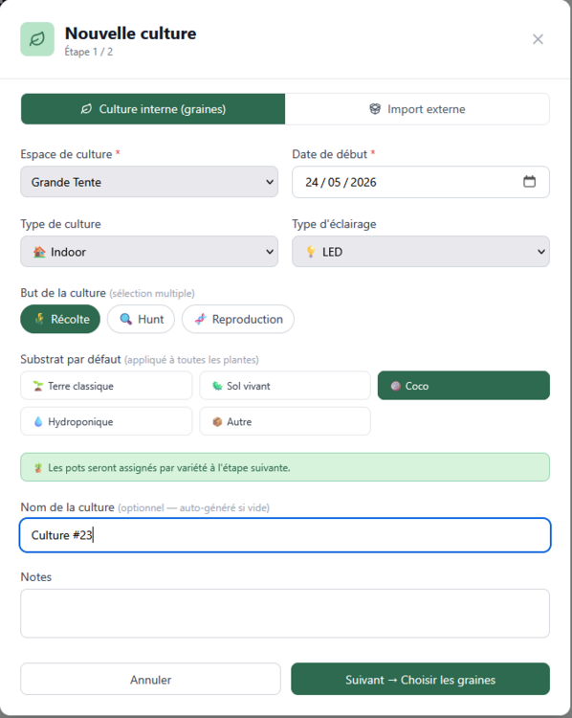Focus the Notes text area
Screen dimensions: 572x718
tap(285, 614)
